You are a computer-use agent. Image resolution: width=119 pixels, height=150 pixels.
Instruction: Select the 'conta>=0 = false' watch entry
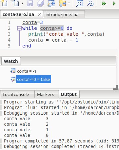click(x=33, y=79)
